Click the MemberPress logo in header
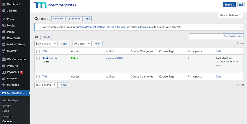Image resolution: width=247 pixels, height=124 pixels. pos(55,5)
